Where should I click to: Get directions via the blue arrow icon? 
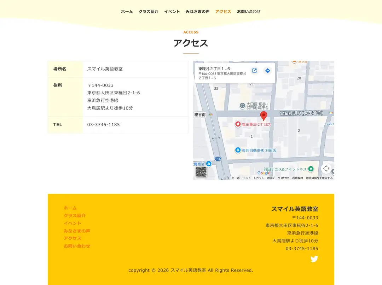267,71
